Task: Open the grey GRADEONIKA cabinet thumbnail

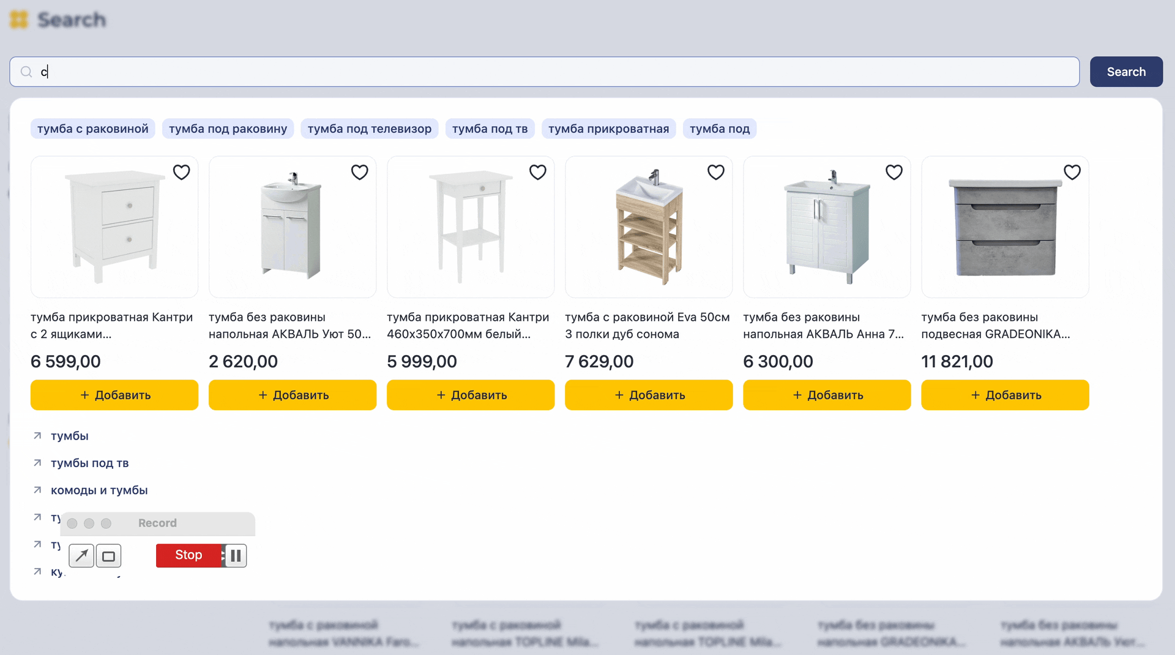Action: tap(1005, 227)
